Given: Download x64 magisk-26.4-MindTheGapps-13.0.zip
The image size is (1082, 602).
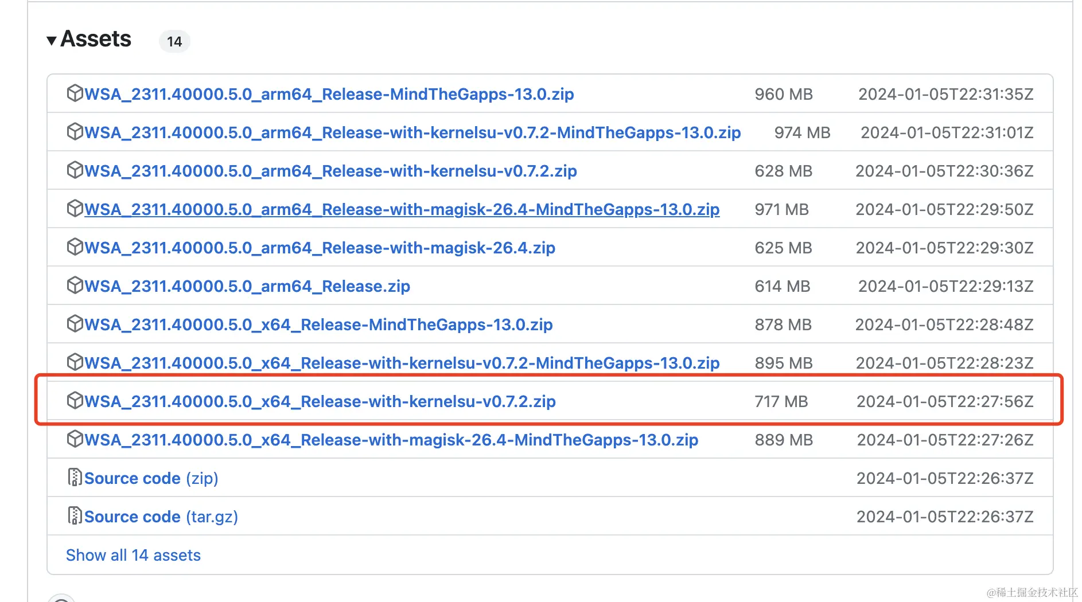Looking at the screenshot, I should pos(391,440).
